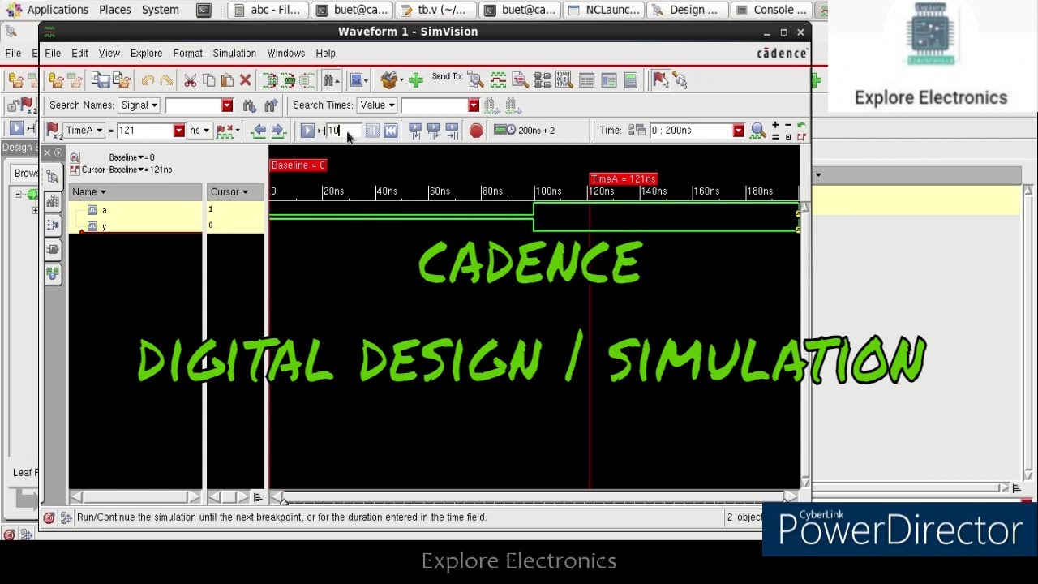Screen dimensions: 1038x584
Task: Click the Find next name binoculars icon
Action: [x=250, y=105]
